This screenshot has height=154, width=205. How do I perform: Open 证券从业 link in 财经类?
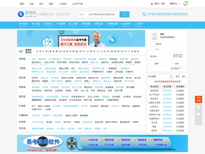click(44, 78)
